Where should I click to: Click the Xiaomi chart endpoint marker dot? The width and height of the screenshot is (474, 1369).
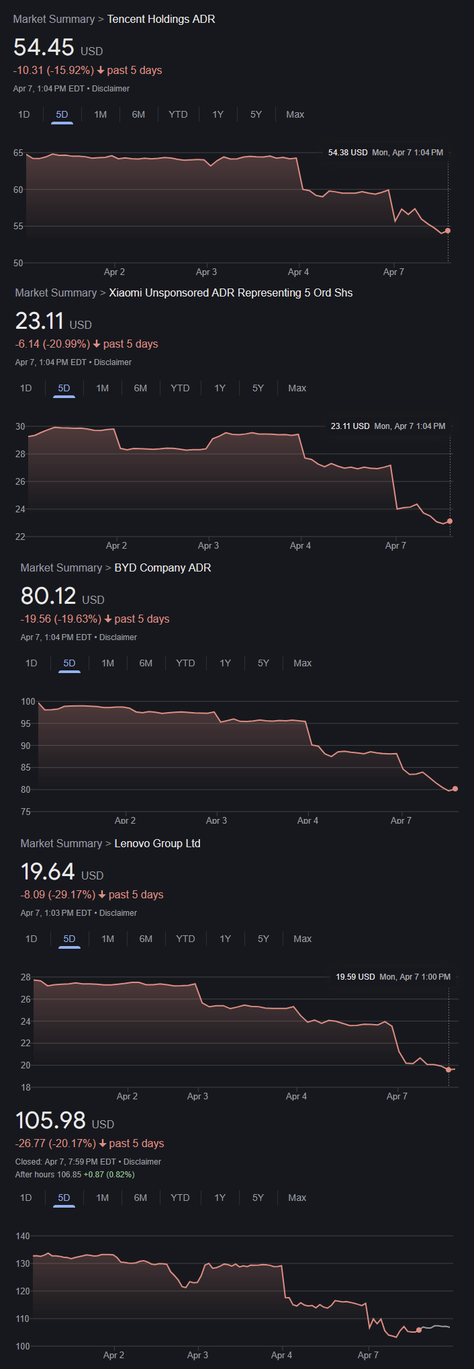(x=450, y=521)
